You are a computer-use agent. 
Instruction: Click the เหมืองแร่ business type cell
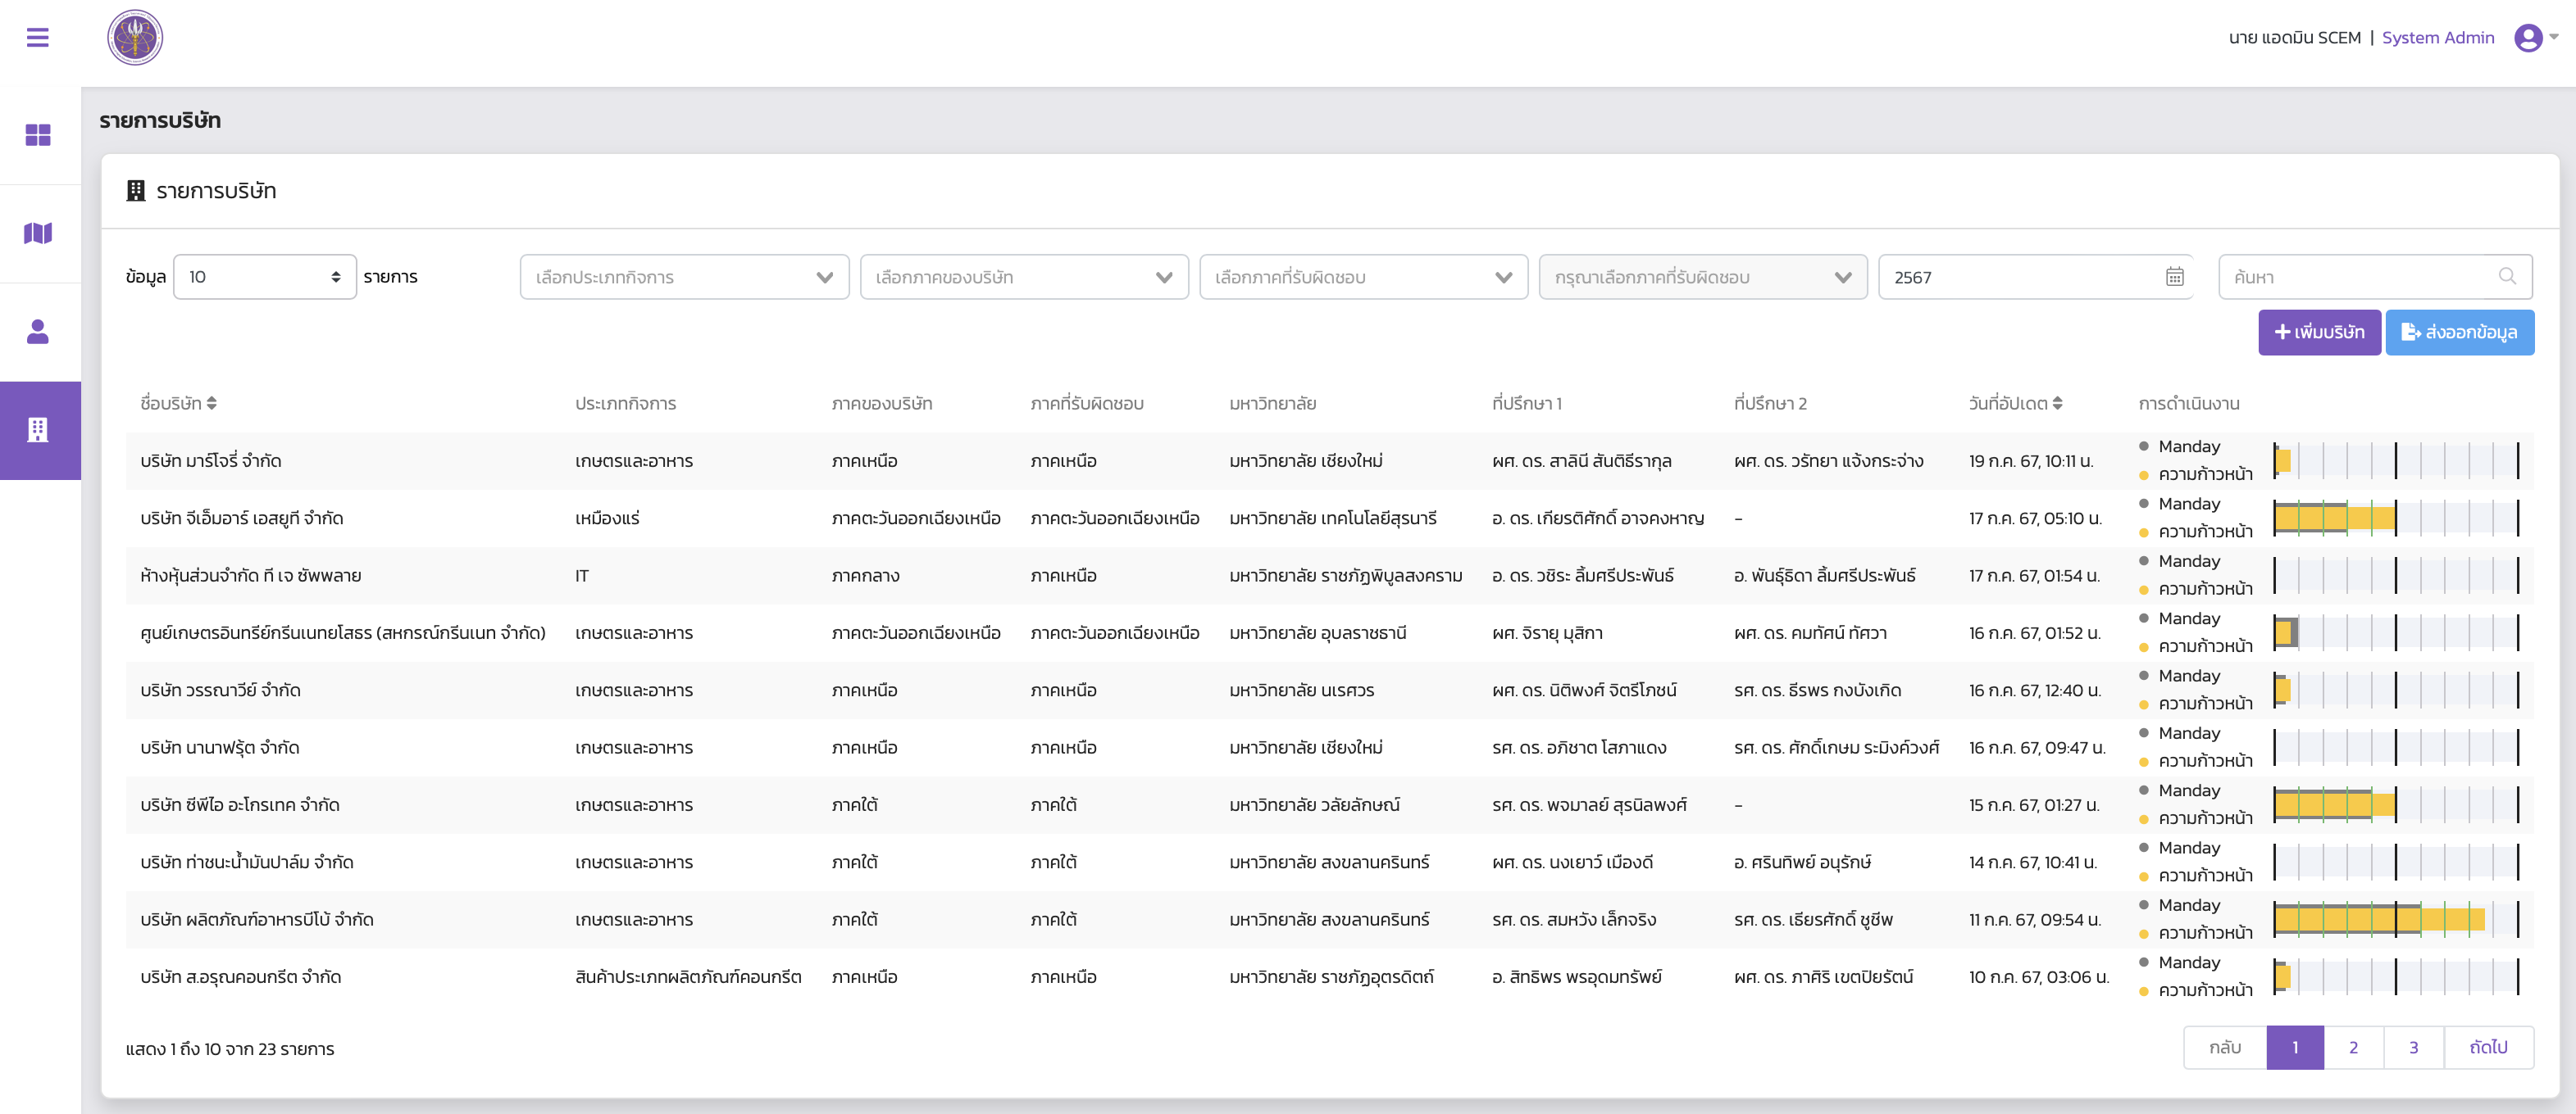(x=607, y=518)
